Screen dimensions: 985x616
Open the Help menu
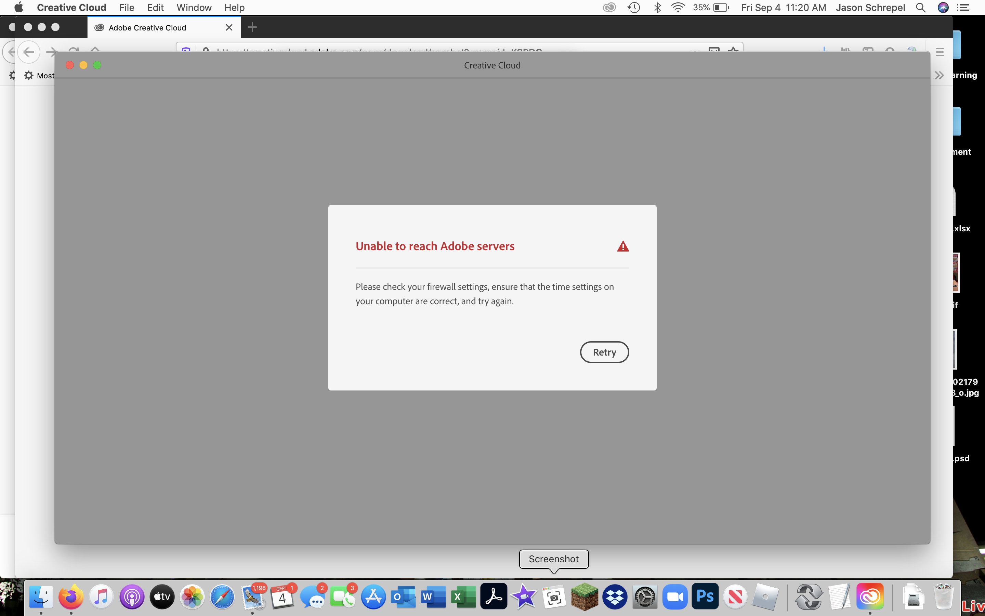coord(234,7)
